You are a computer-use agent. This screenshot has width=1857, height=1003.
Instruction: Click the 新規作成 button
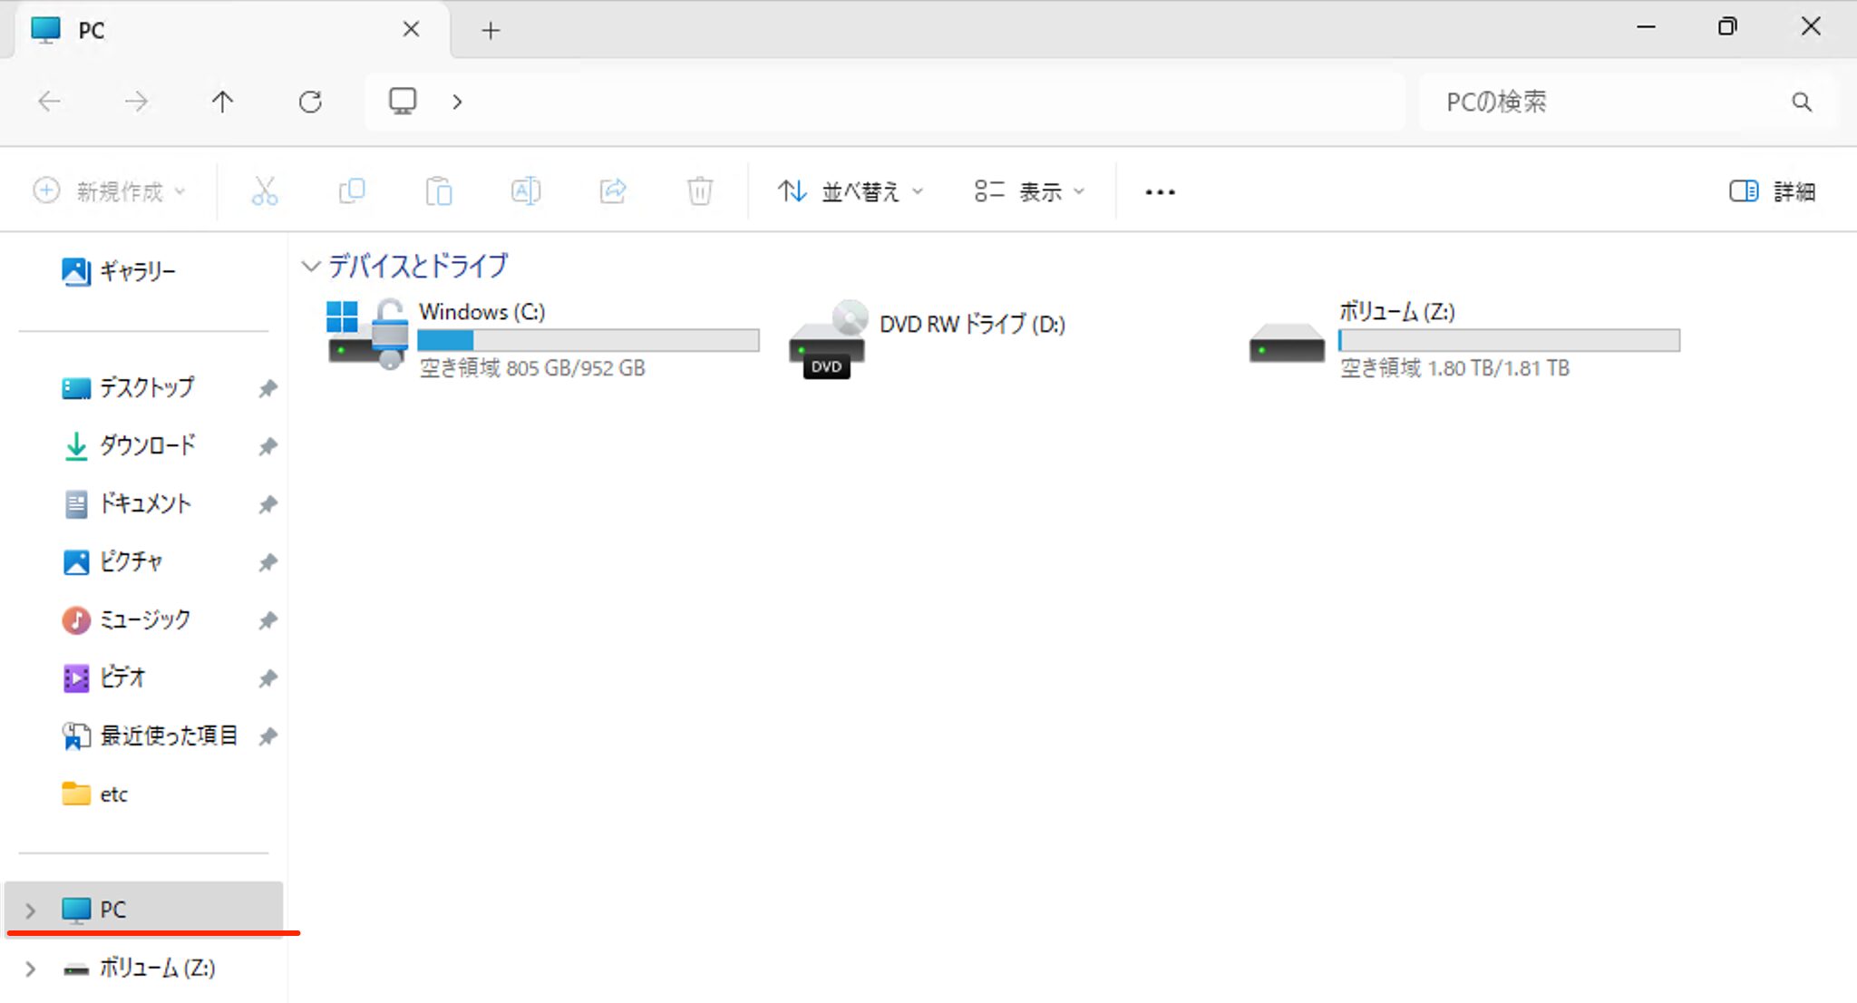[x=109, y=191]
